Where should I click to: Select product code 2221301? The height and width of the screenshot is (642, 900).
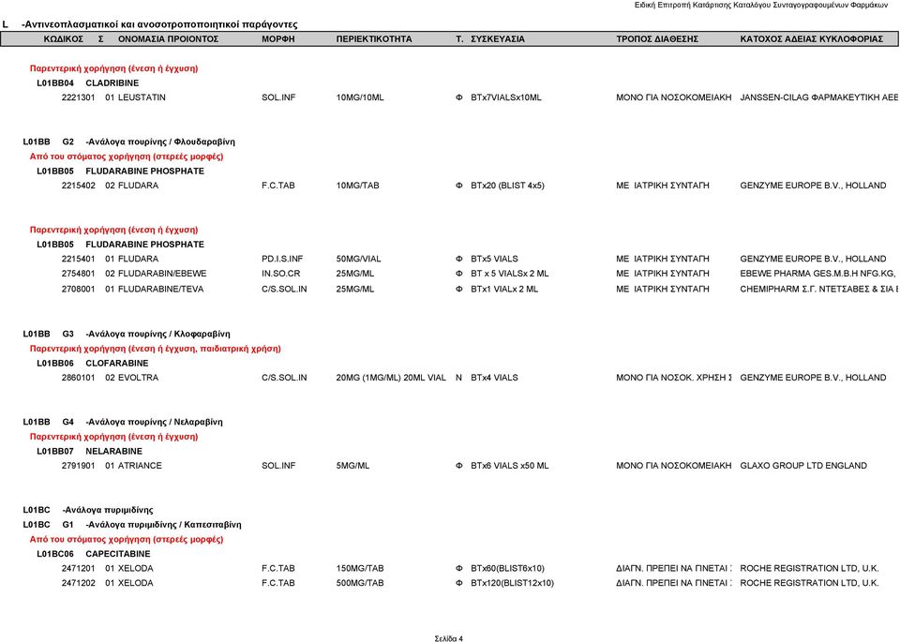pyautogui.click(x=78, y=97)
